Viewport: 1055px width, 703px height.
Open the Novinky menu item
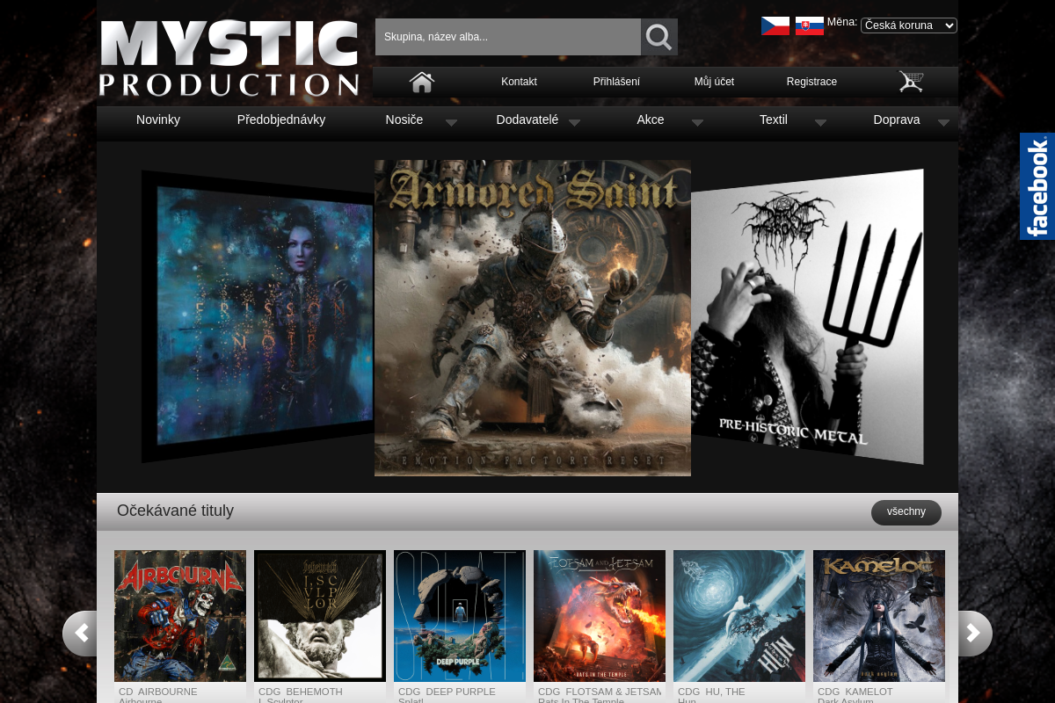[158, 120]
